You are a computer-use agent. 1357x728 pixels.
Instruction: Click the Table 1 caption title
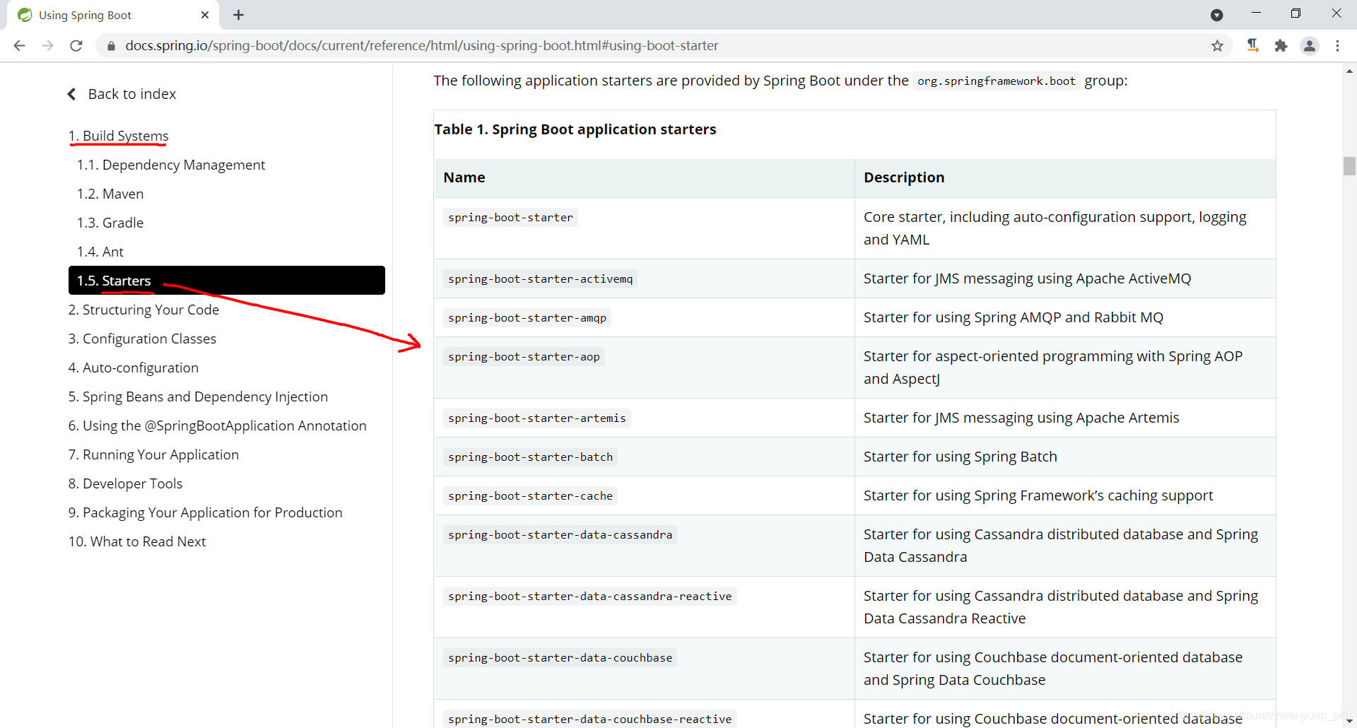(575, 129)
